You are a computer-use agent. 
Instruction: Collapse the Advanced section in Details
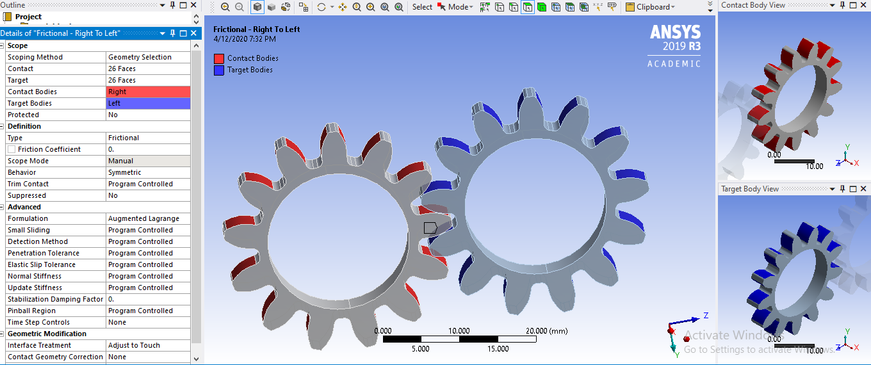point(3,207)
